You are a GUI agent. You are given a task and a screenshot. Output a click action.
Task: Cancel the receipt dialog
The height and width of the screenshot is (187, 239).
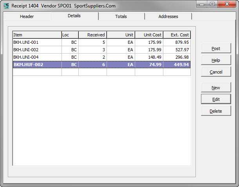pos(216,72)
